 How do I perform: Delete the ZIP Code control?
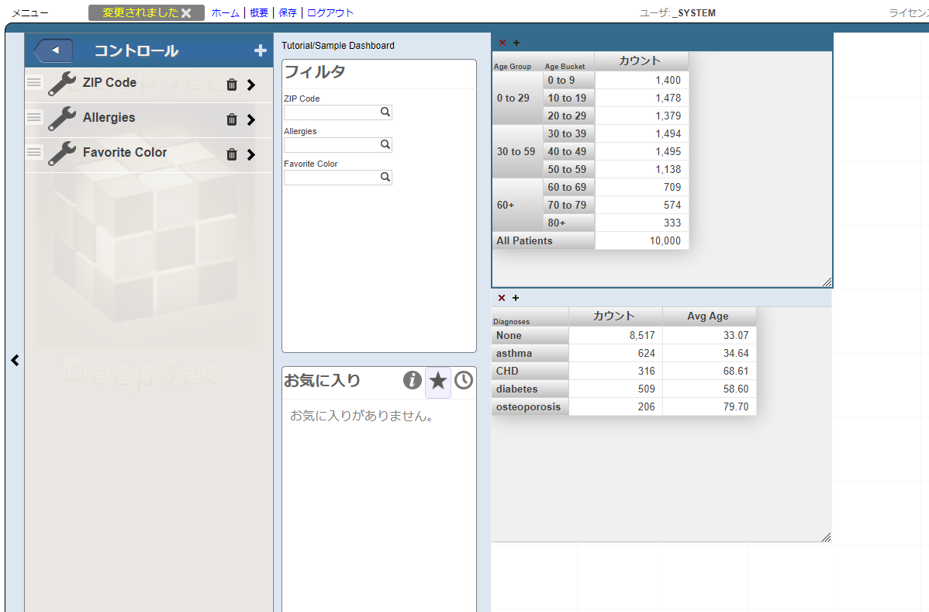[x=231, y=85]
